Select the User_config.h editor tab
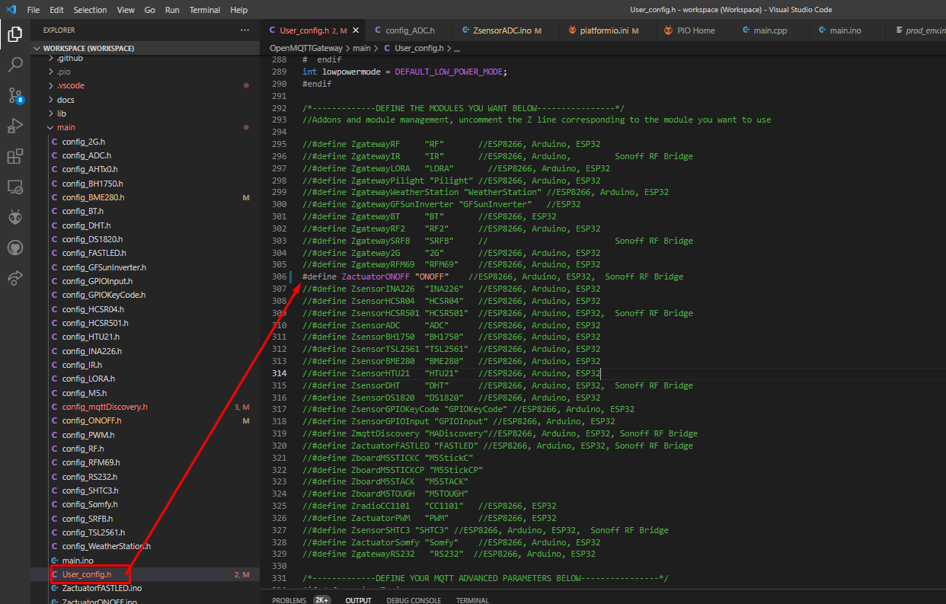The height and width of the screenshot is (604, 946). coord(313,30)
